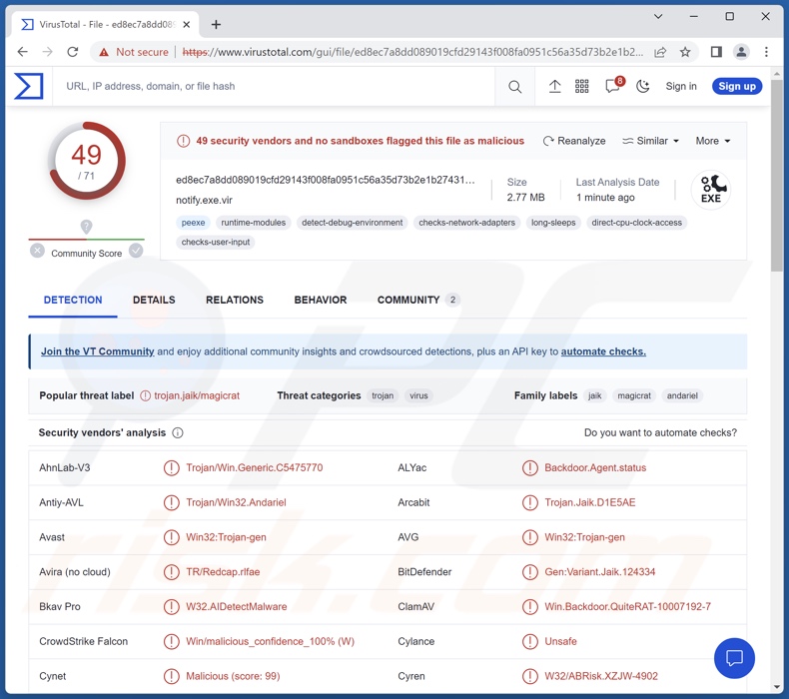Screen dimensions: 789x699
Task: Click the community score red-green bar
Action: point(87,239)
